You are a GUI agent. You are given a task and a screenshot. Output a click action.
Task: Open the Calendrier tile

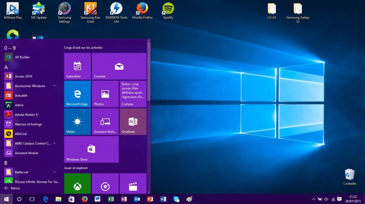click(x=77, y=66)
